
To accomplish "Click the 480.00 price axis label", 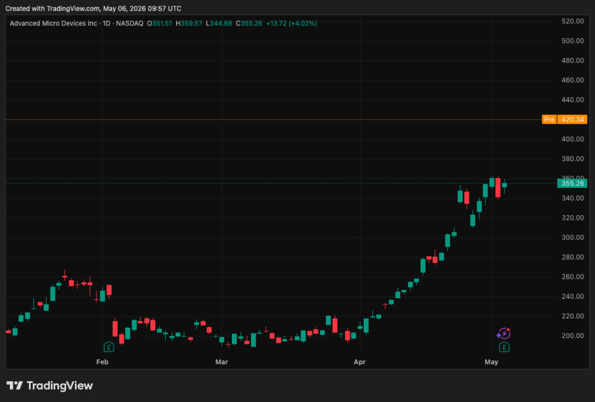I will 572,61.
